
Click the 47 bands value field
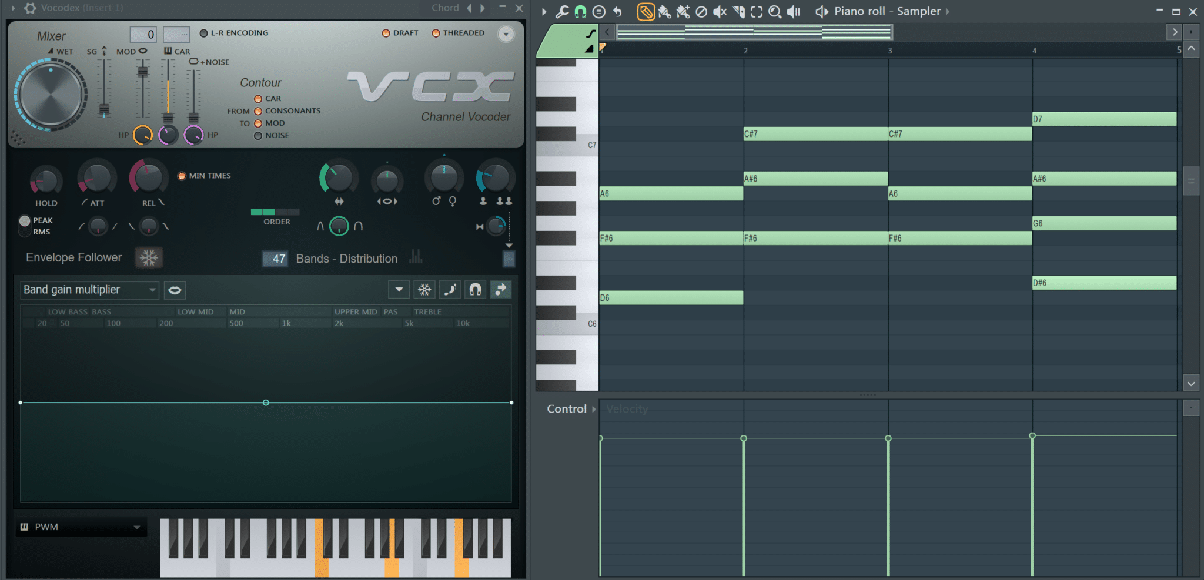275,259
